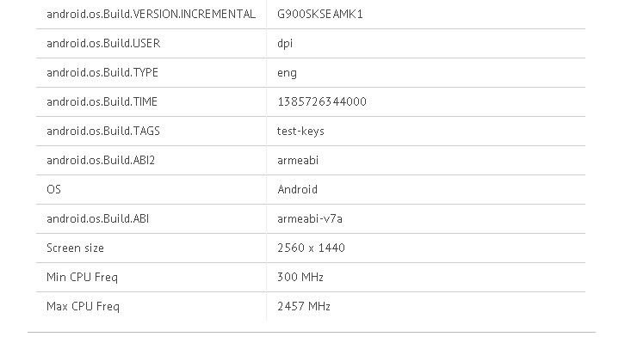Click the 1385726344000 build time value
This screenshot has height=343, width=625.
point(322,101)
